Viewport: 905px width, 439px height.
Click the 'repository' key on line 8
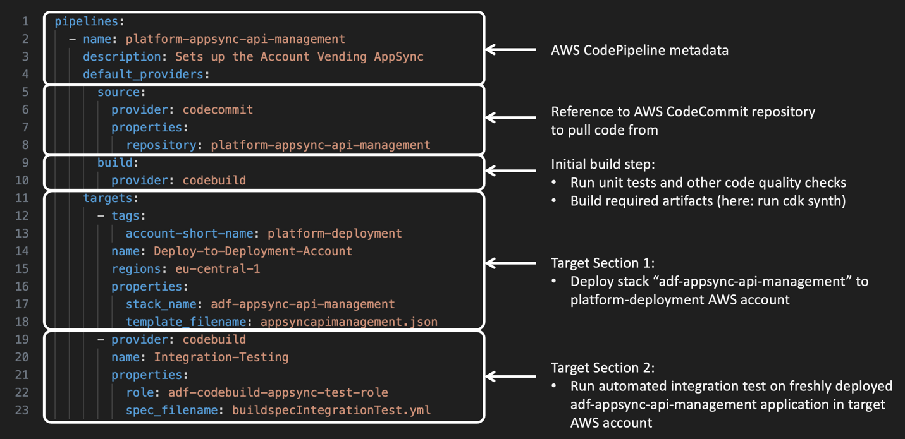point(161,145)
